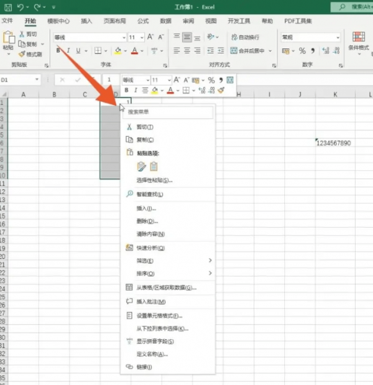Select cell containing 1234567890

(335, 143)
